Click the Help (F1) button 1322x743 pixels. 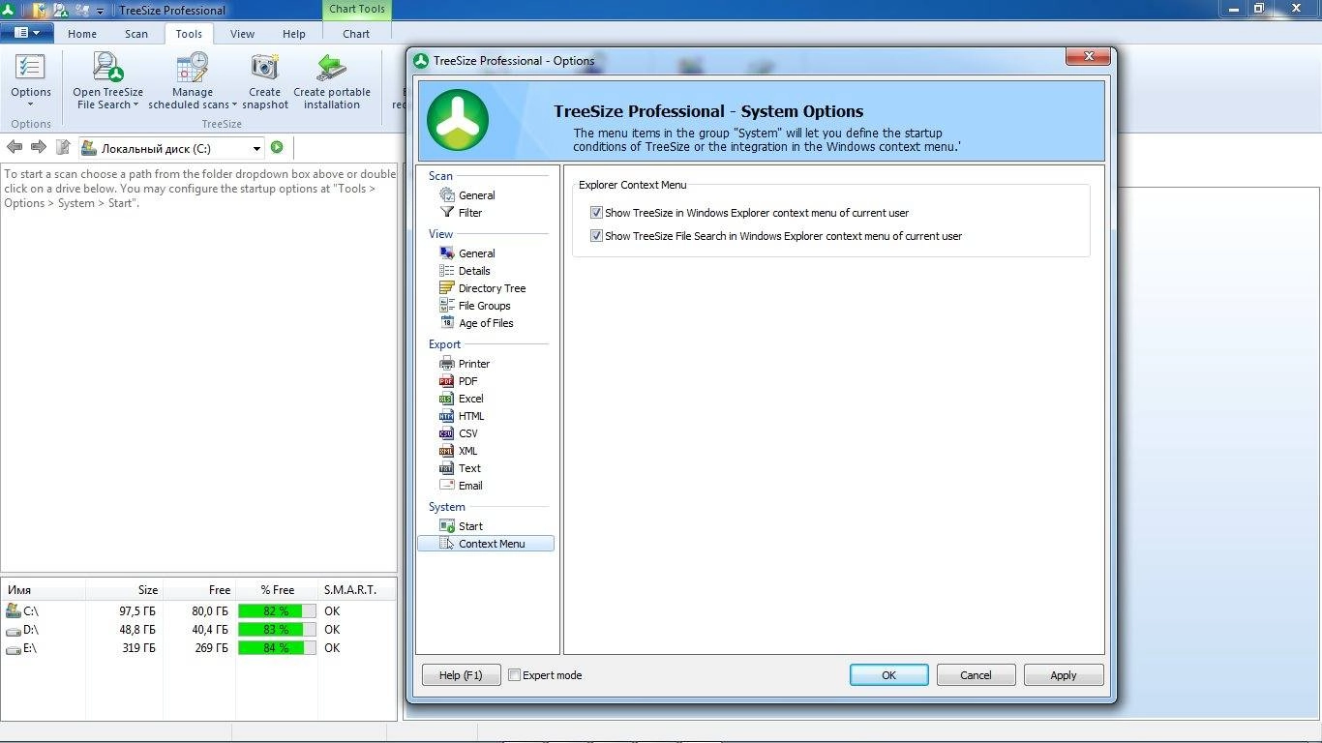click(x=461, y=675)
